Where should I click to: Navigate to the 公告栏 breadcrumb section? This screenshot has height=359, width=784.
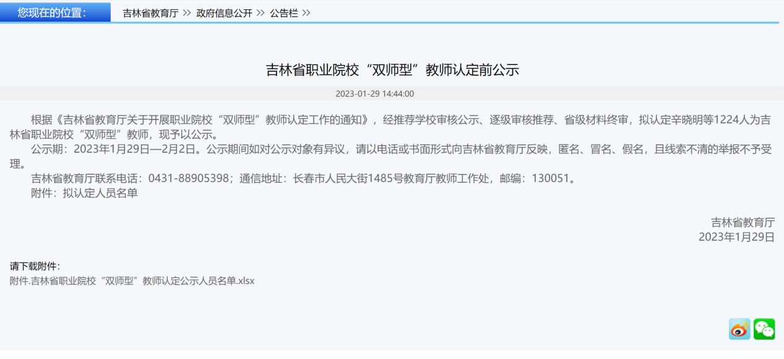283,13
